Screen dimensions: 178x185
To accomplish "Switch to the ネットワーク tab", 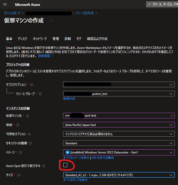I will 40,39.
